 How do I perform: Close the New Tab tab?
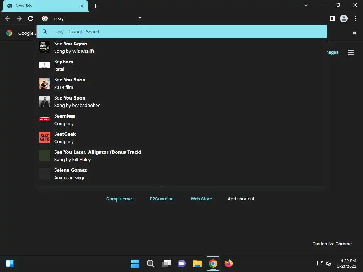[82, 6]
